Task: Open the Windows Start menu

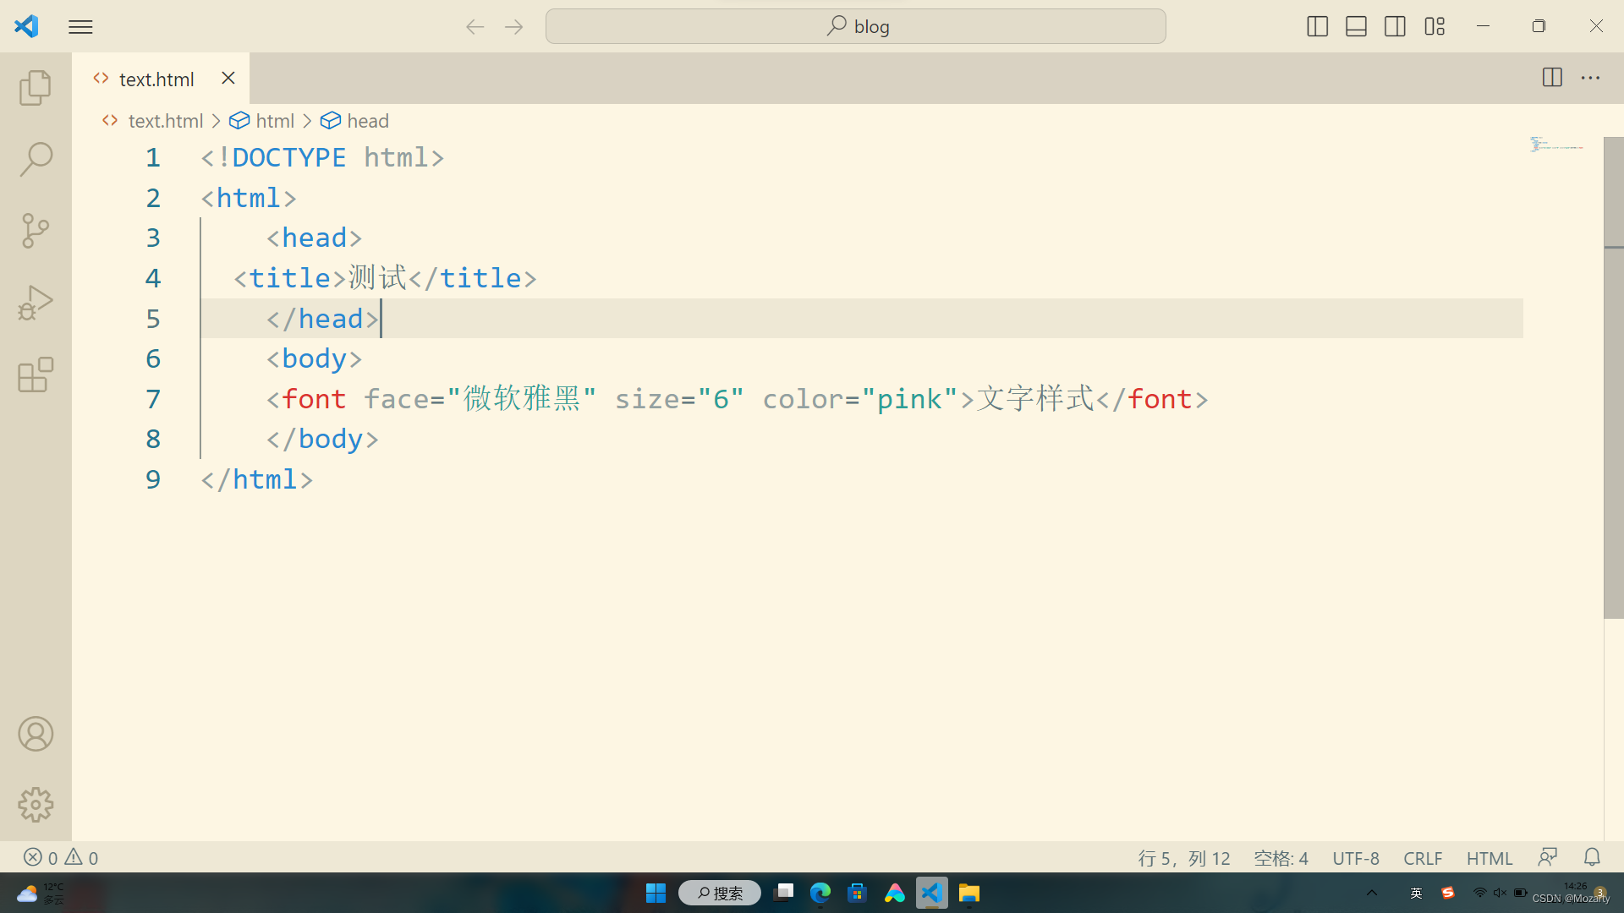Action: point(656,893)
